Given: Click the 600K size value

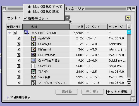Looking at the screenshot, I should point(80,55).
